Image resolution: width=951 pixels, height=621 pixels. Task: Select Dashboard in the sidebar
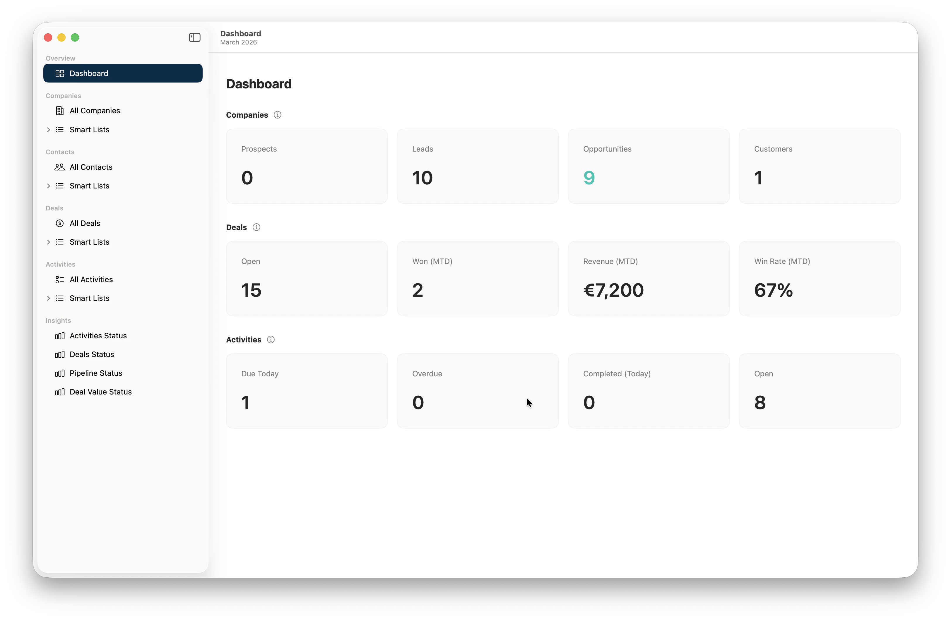[123, 73]
